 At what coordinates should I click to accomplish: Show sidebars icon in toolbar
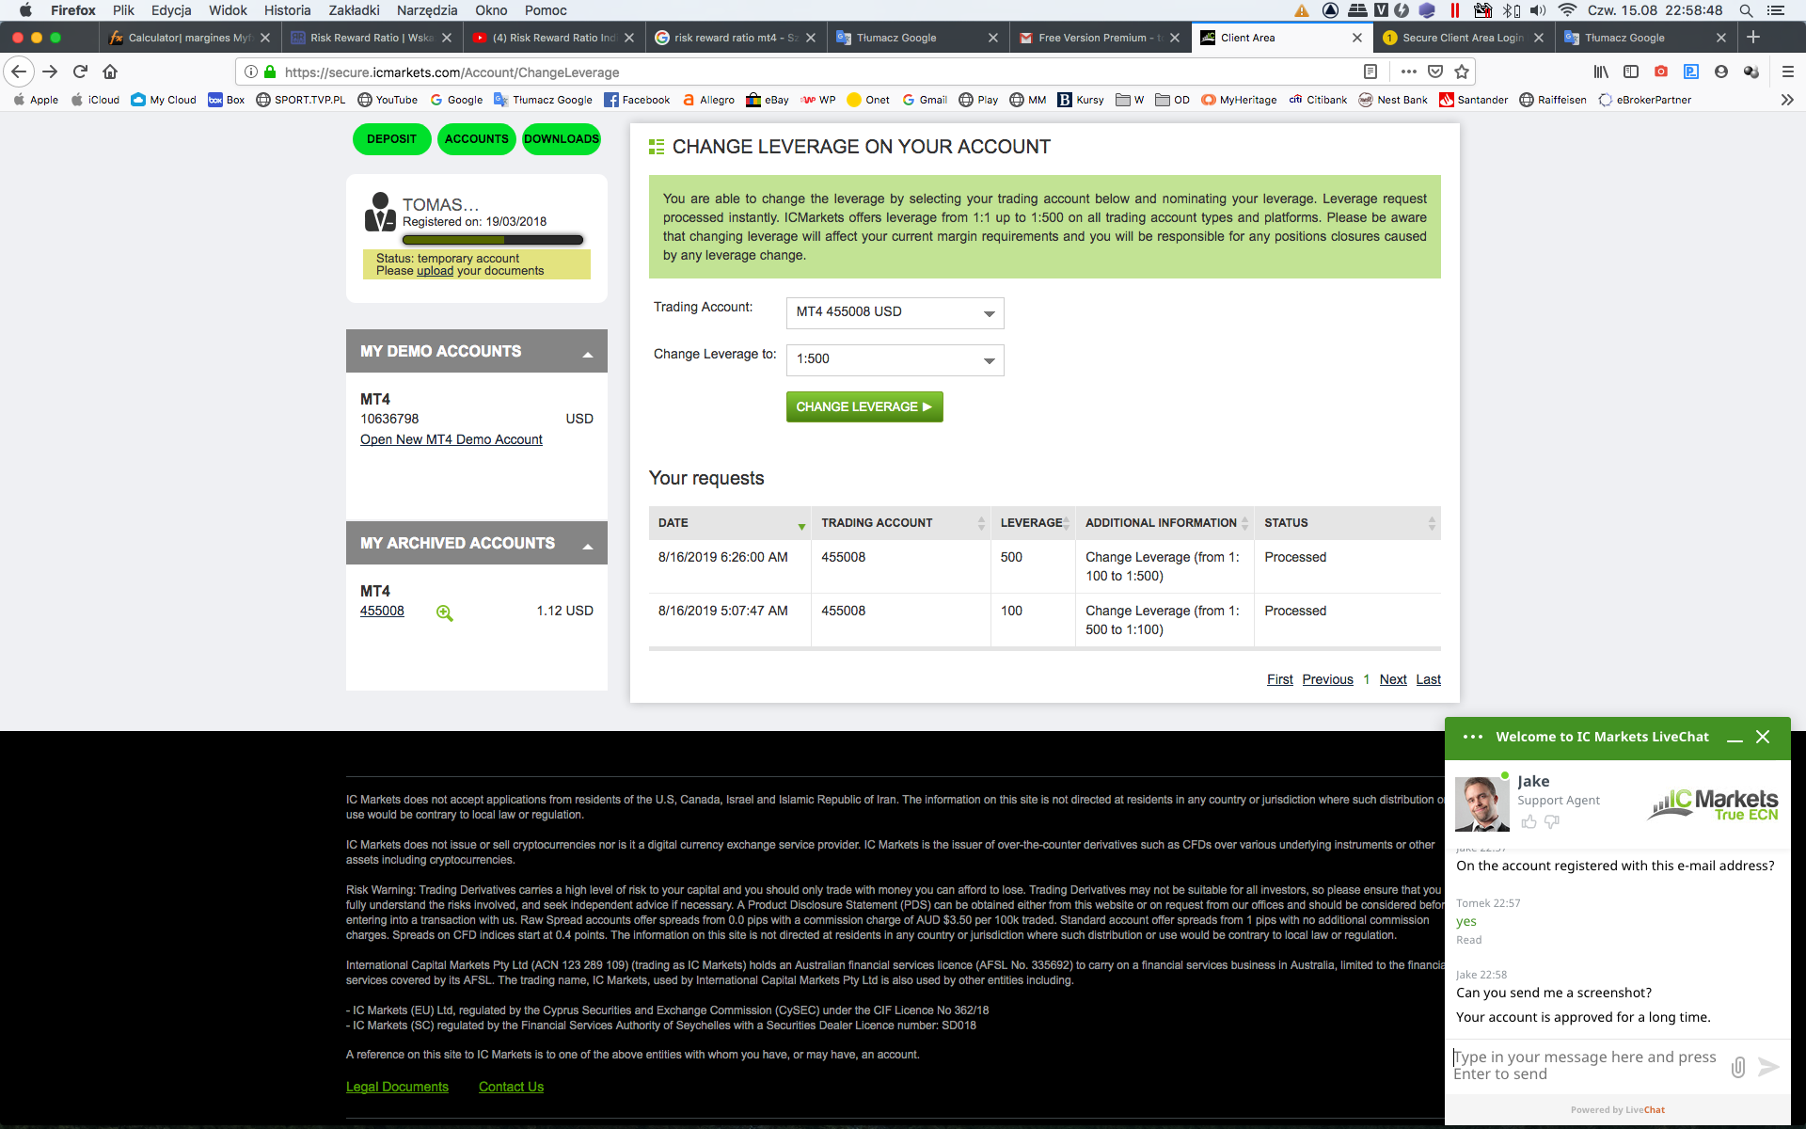tap(1631, 72)
